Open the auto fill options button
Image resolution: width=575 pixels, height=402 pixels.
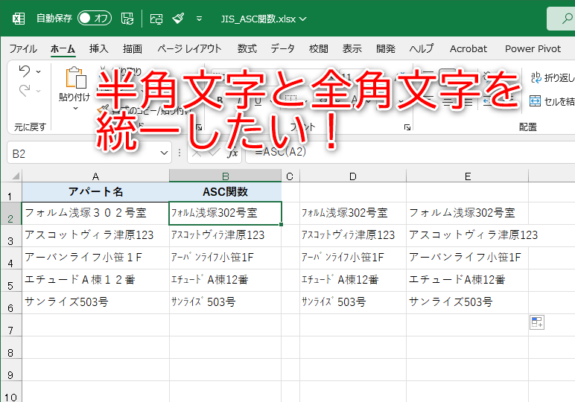pos(537,322)
